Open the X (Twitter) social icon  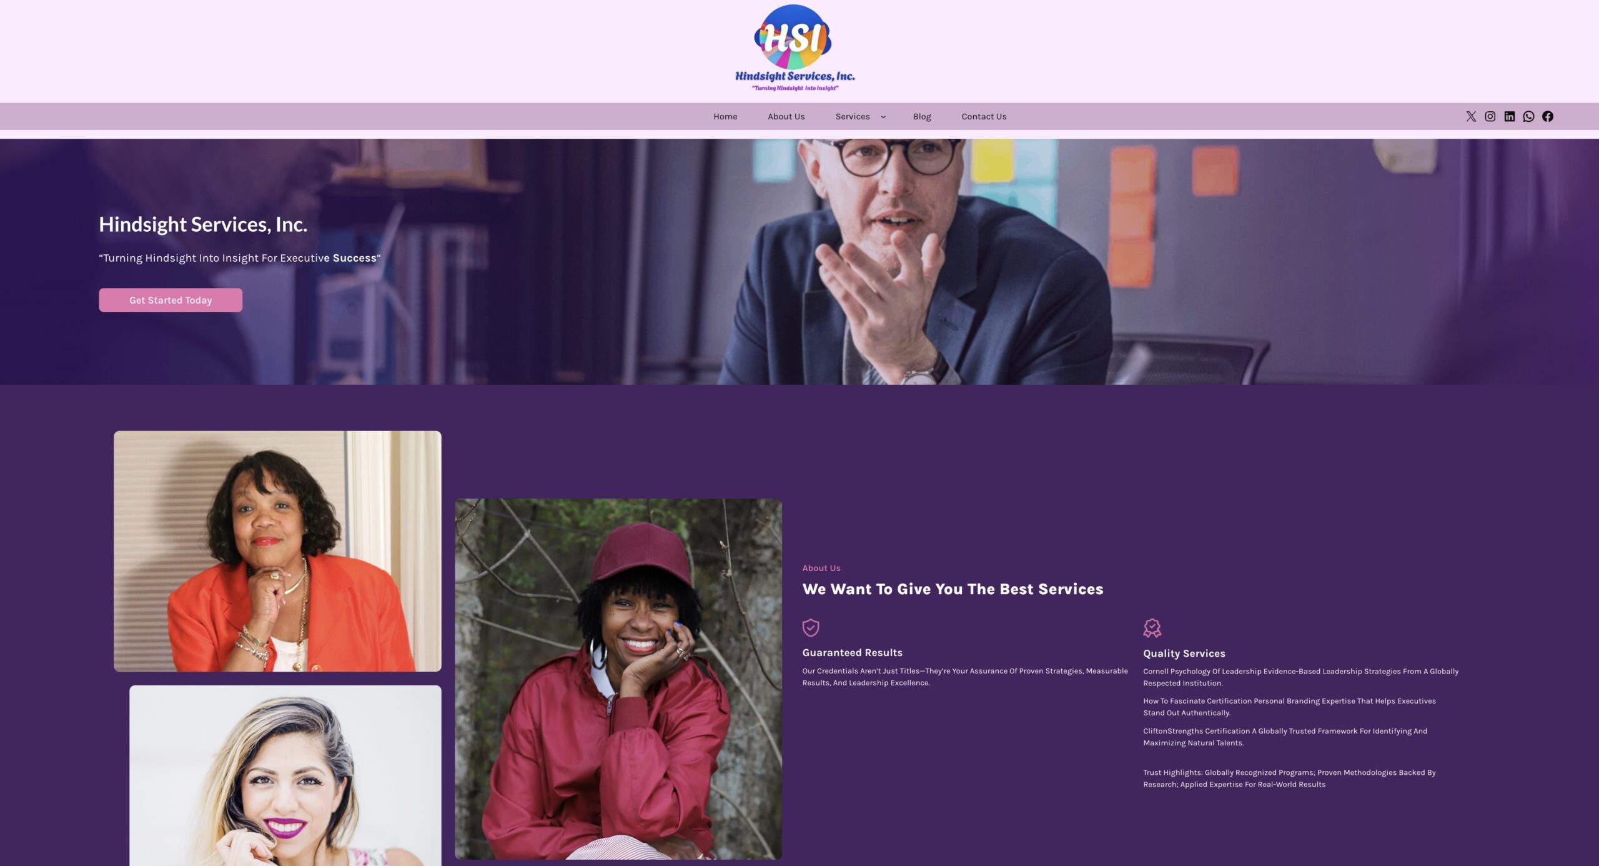[1471, 116]
